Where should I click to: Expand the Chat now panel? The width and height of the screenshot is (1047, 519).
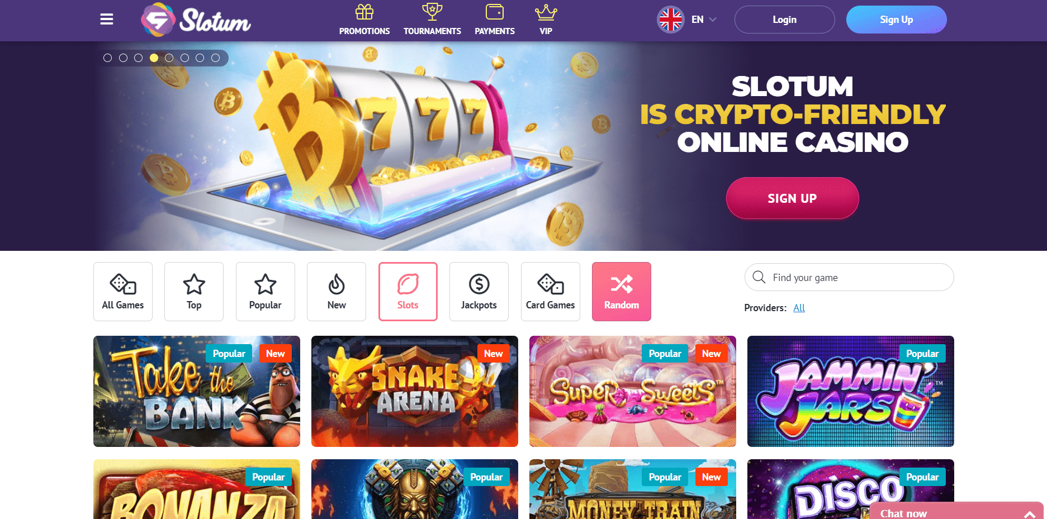click(x=956, y=511)
